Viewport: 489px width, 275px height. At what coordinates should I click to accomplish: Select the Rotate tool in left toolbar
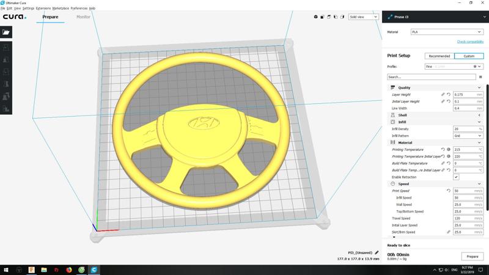point(6,71)
